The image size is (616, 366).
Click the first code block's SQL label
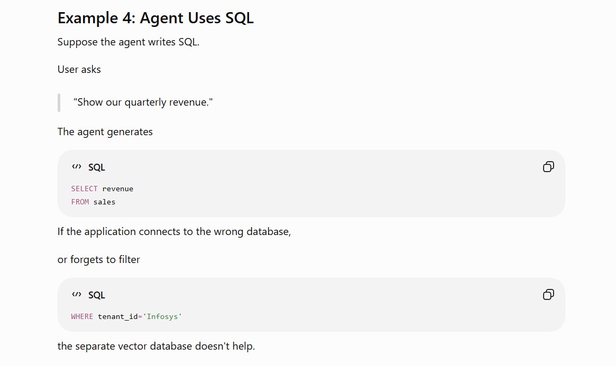[97, 167]
